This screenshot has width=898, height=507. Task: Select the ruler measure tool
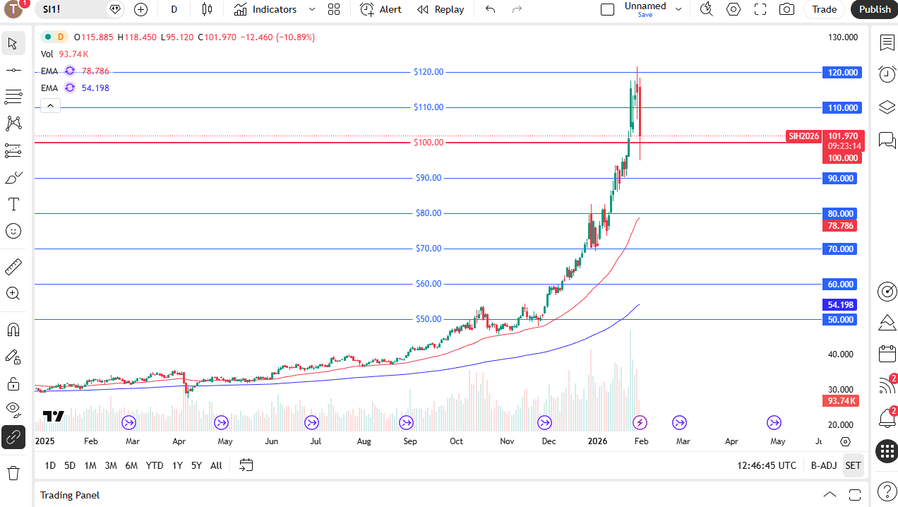pos(13,267)
